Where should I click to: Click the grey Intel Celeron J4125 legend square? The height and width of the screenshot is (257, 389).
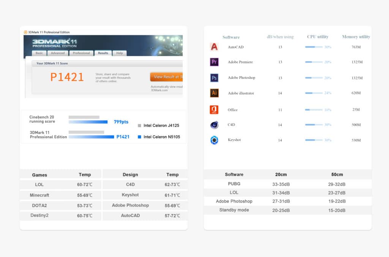coord(139,125)
